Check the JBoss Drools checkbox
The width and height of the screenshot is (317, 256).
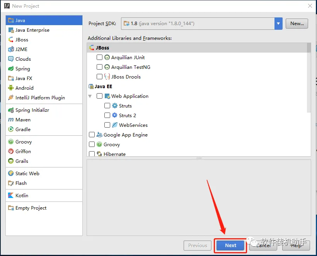[99, 77]
